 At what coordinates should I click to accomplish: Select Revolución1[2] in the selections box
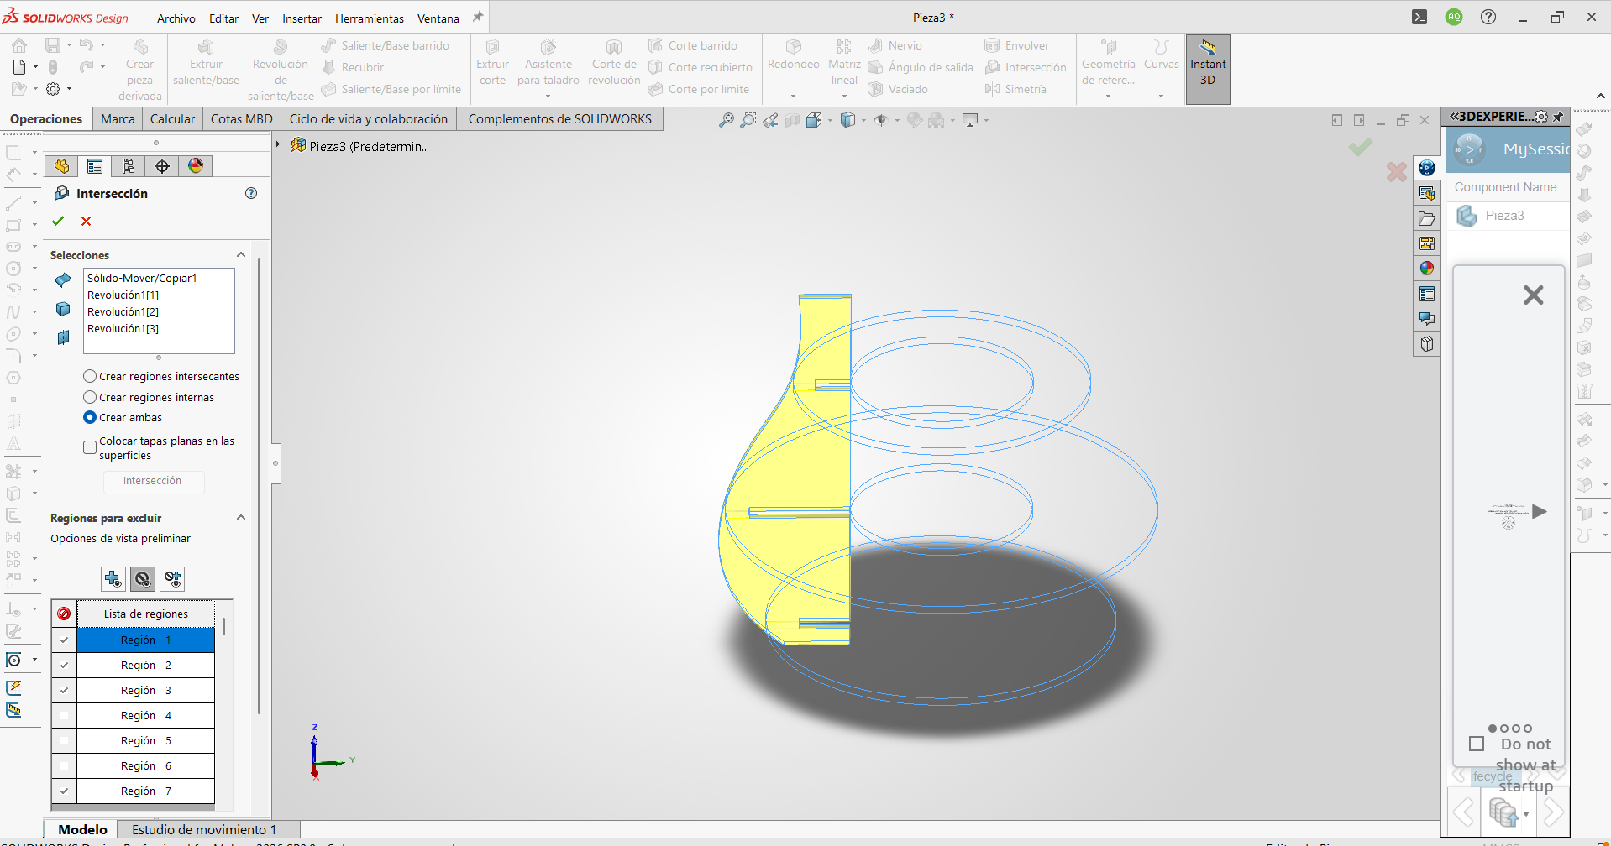(123, 311)
